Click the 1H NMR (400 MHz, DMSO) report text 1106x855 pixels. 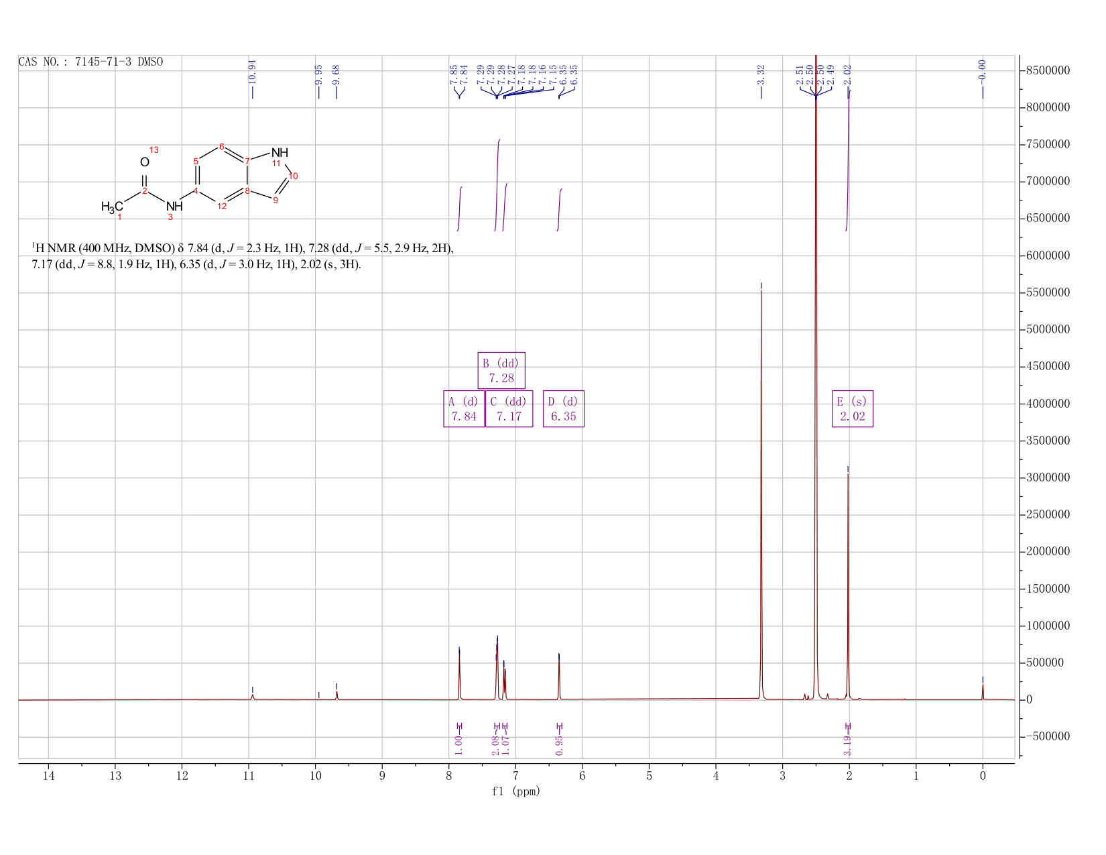[243, 256]
